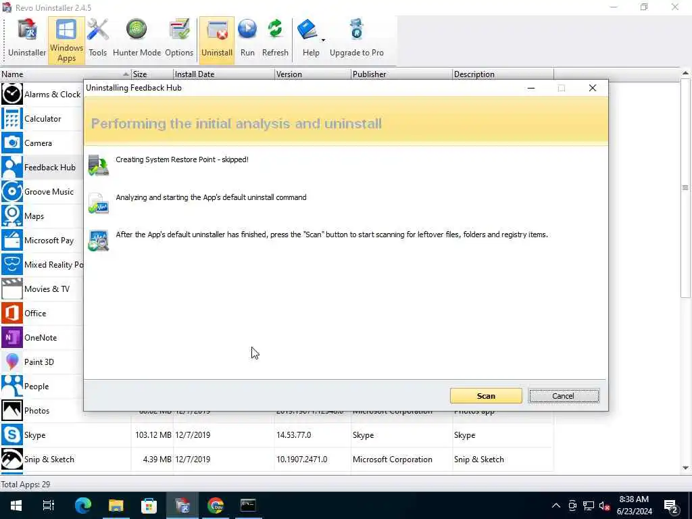Click Cancel in uninstall dialog

click(564, 396)
